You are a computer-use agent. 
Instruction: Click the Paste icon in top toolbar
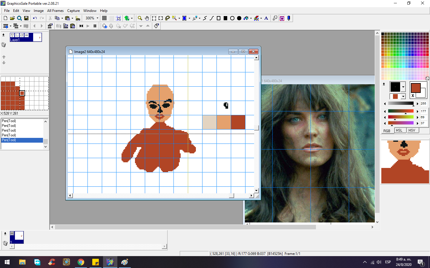click(67, 18)
